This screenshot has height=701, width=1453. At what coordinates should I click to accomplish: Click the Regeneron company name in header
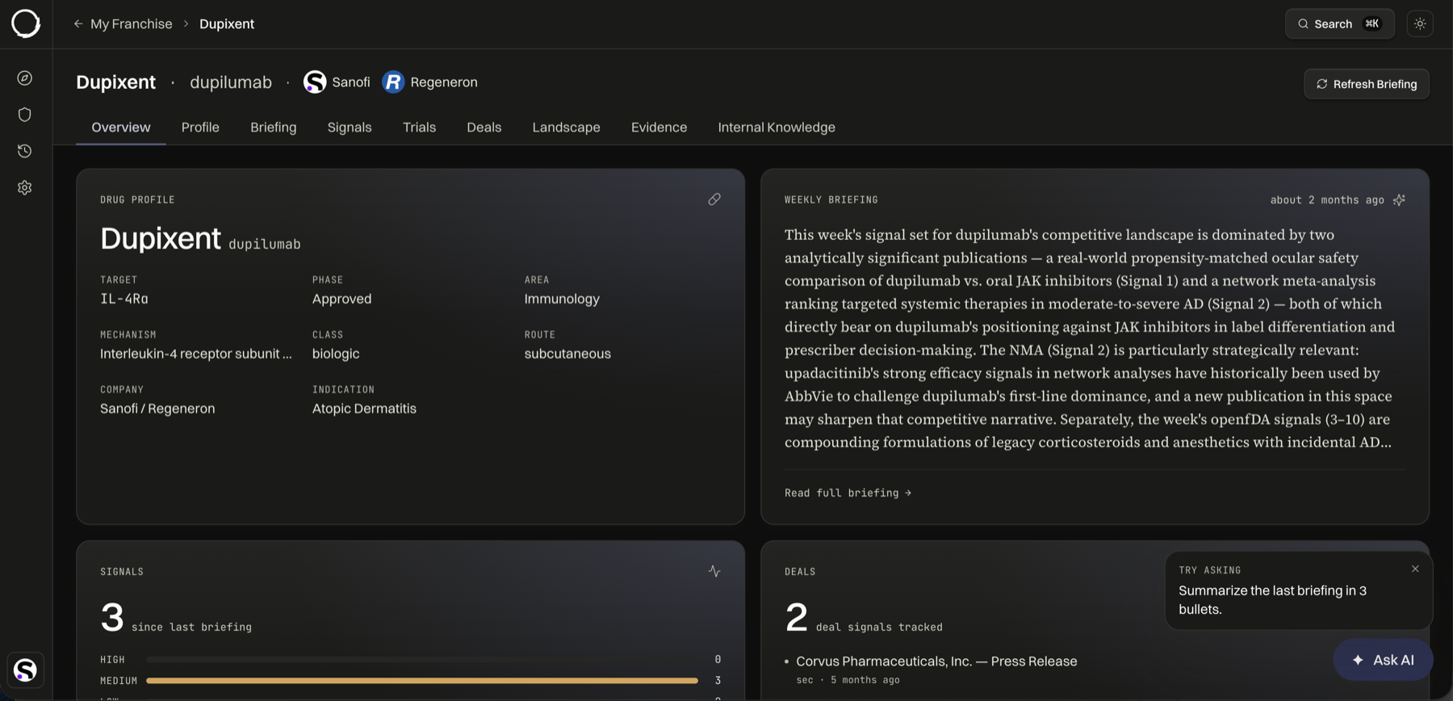pos(444,82)
